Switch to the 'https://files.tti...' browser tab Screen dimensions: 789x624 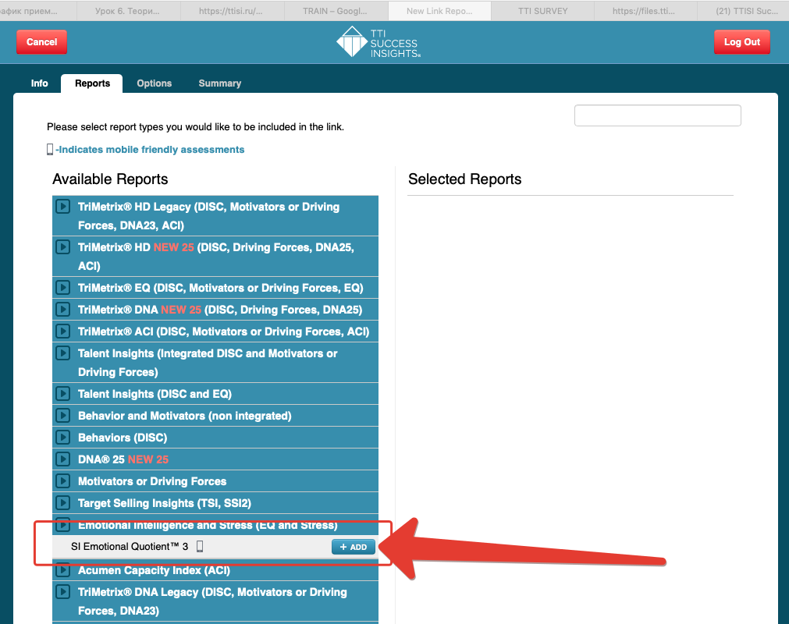click(644, 11)
